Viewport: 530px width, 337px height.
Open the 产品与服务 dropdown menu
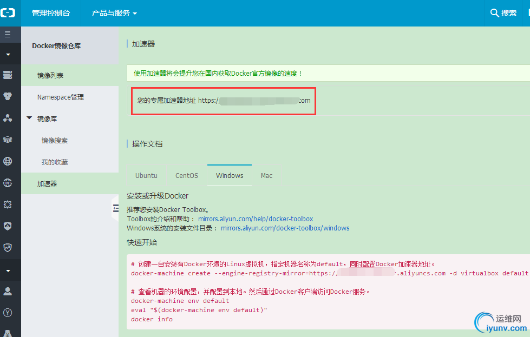pos(114,13)
